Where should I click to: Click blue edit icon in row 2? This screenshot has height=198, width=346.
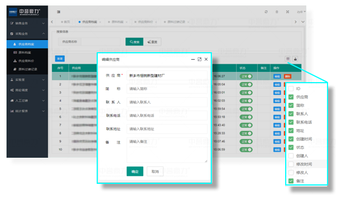tap(277, 84)
